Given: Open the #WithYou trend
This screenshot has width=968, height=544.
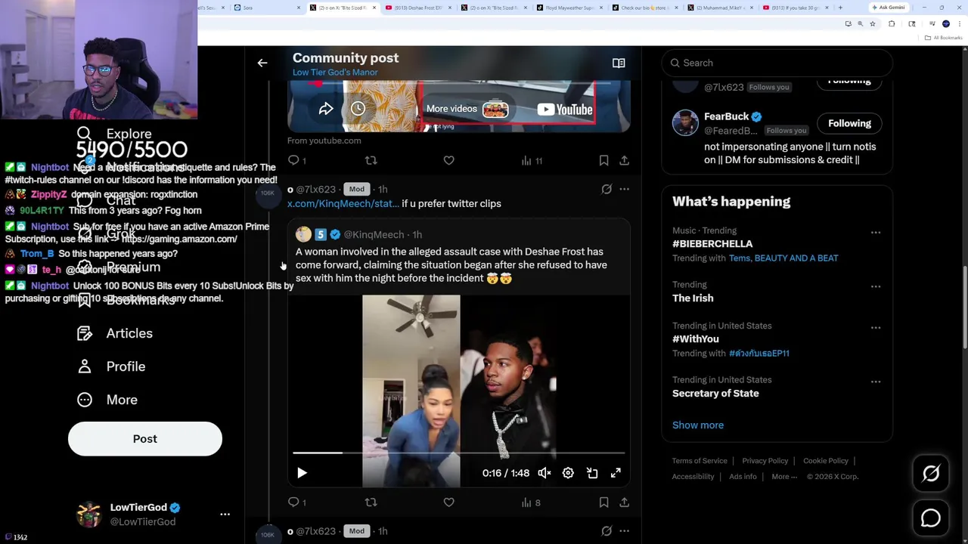Looking at the screenshot, I should coord(696,339).
